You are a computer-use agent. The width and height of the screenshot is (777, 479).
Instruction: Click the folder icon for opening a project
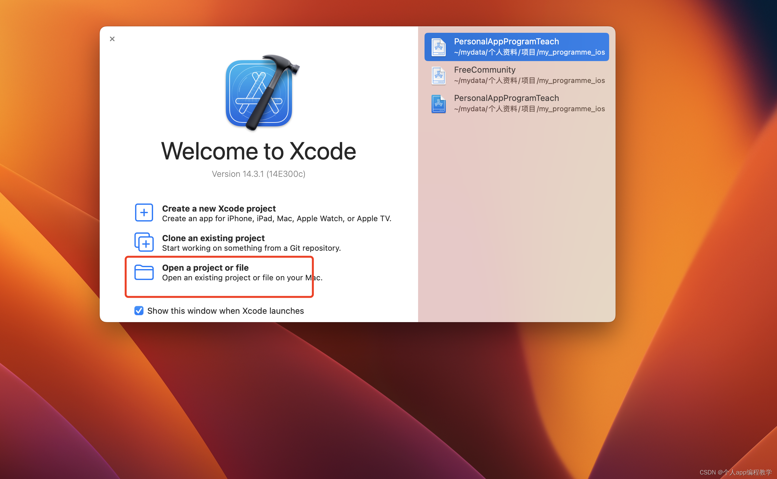(x=144, y=272)
